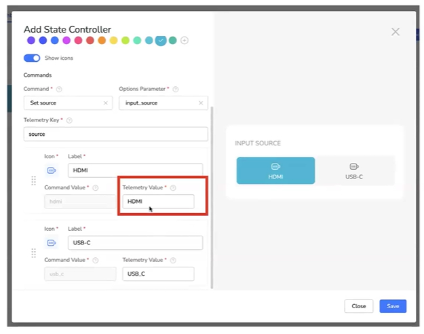Select the dark blue color swatch

click(x=43, y=41)
